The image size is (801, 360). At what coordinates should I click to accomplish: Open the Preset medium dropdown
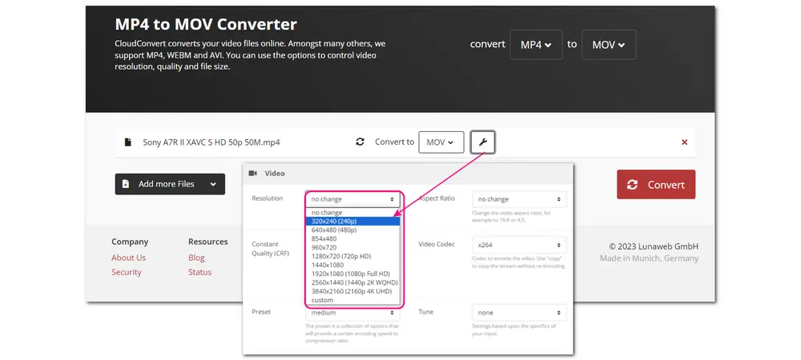tap(353, 313)
